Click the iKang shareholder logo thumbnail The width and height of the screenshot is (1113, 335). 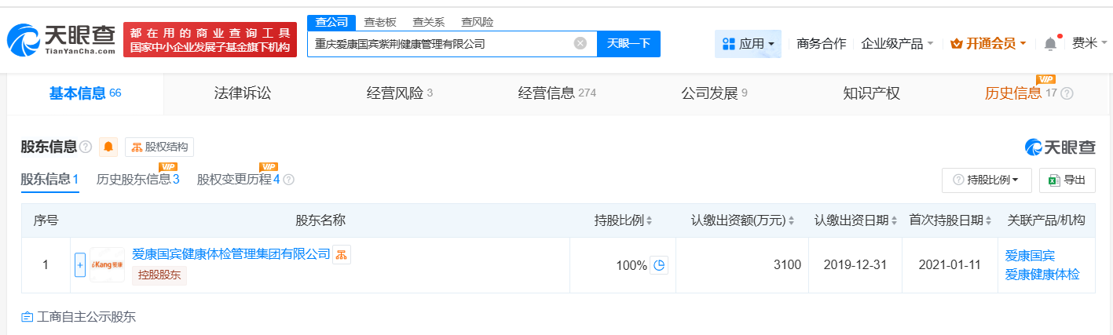(107, 265)
